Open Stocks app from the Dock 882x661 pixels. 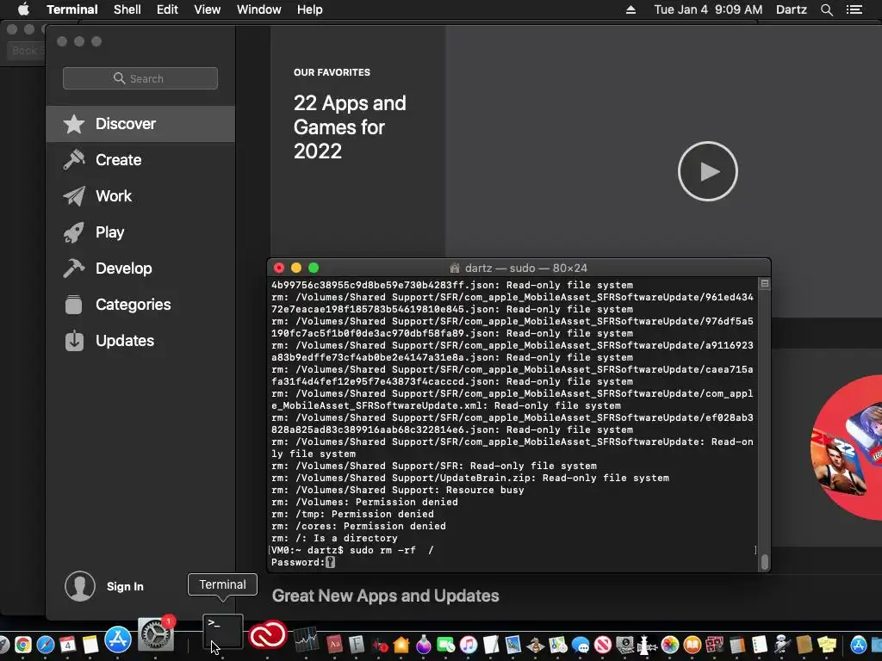point(306,641)
